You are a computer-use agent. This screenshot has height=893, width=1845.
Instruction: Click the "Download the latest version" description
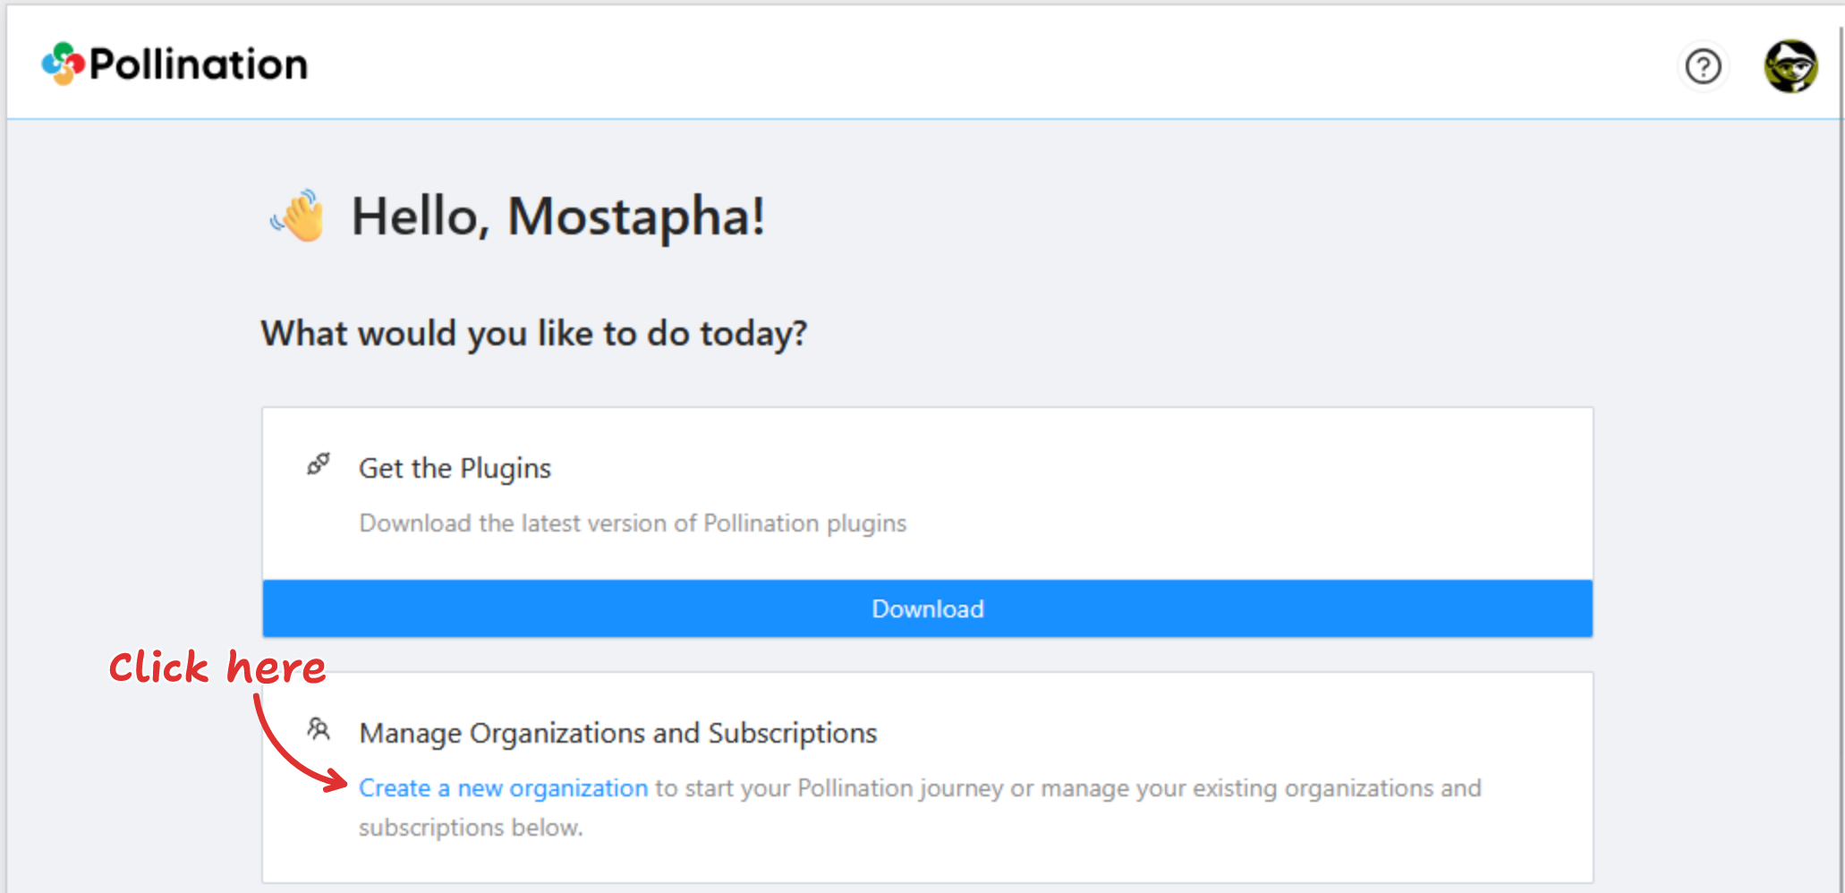pos(633,523)
